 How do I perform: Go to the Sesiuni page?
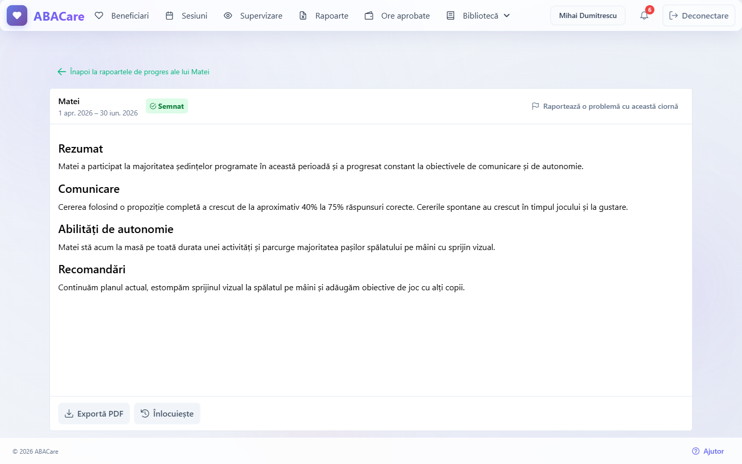[x=187, y=15]
